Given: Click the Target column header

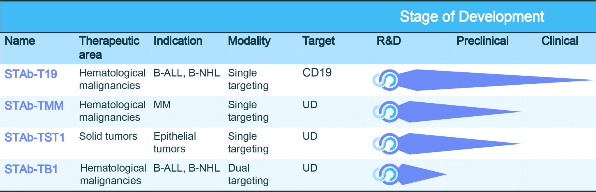Looking at the screenshot, I should [x=318, y=41].
